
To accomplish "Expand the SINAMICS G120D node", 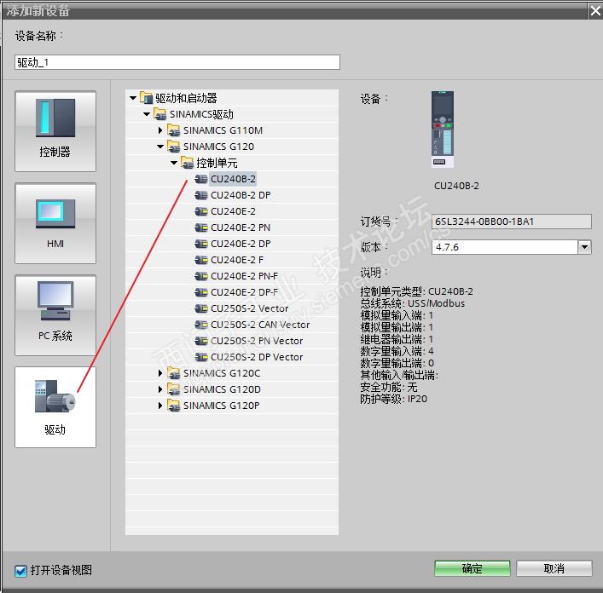I will tap(160, 389).
